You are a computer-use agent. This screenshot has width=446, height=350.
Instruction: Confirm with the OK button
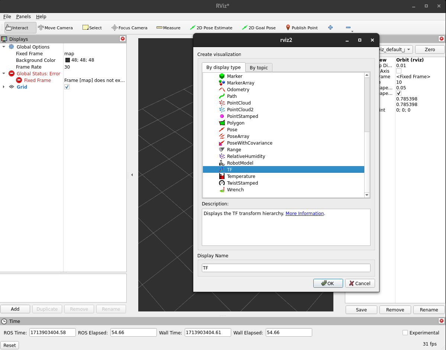pos(328,283)
